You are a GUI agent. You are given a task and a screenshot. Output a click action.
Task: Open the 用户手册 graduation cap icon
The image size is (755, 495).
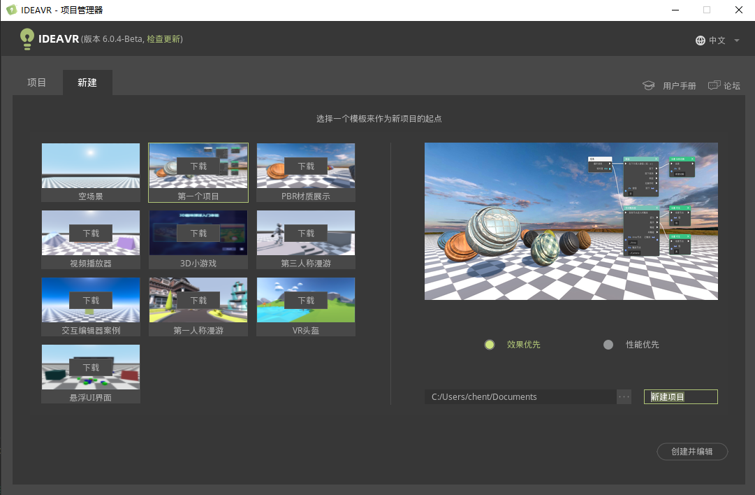click(x=649, y=85)
